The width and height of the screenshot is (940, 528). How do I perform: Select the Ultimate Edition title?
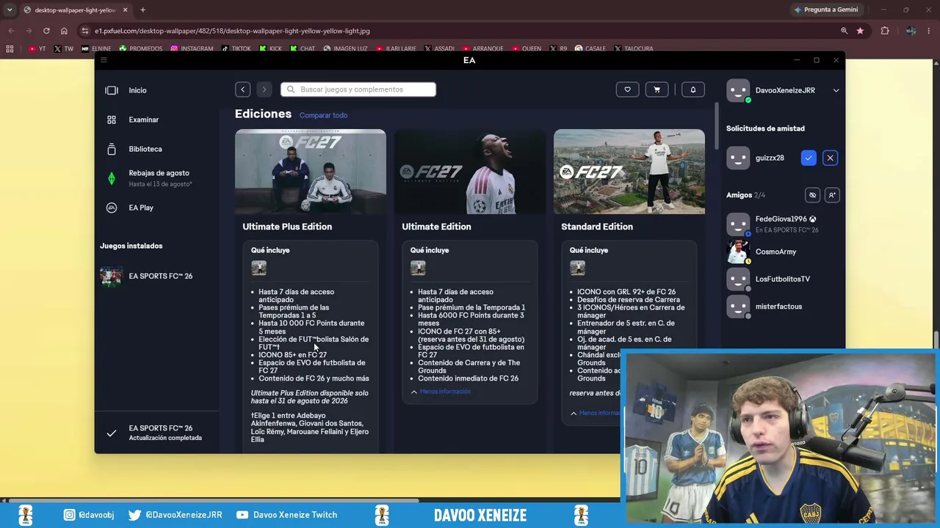tap(436, 227)
